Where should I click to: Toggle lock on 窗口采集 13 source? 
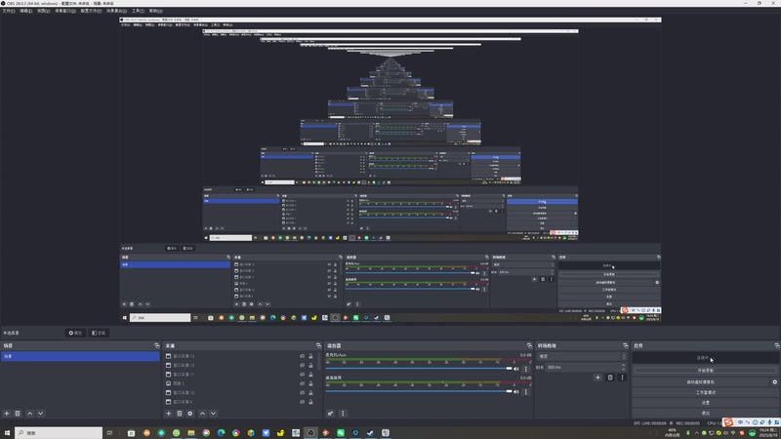pyautogui.click(x=310, y=356)
